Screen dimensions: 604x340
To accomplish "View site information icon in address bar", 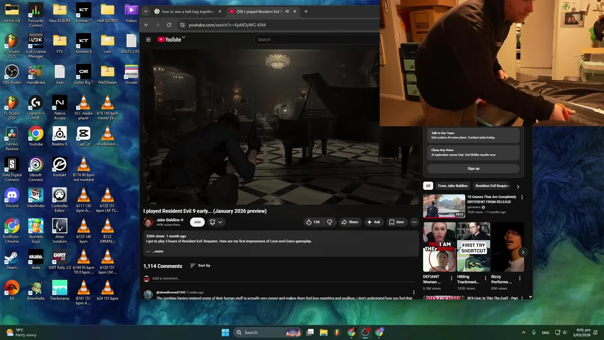I will pyautogui.click(x=183, y=25).
